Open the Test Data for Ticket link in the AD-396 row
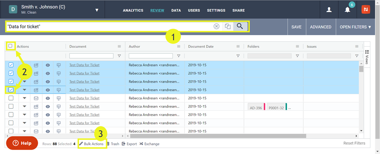This screenshot has width=380, height=154. pos(84,106)
